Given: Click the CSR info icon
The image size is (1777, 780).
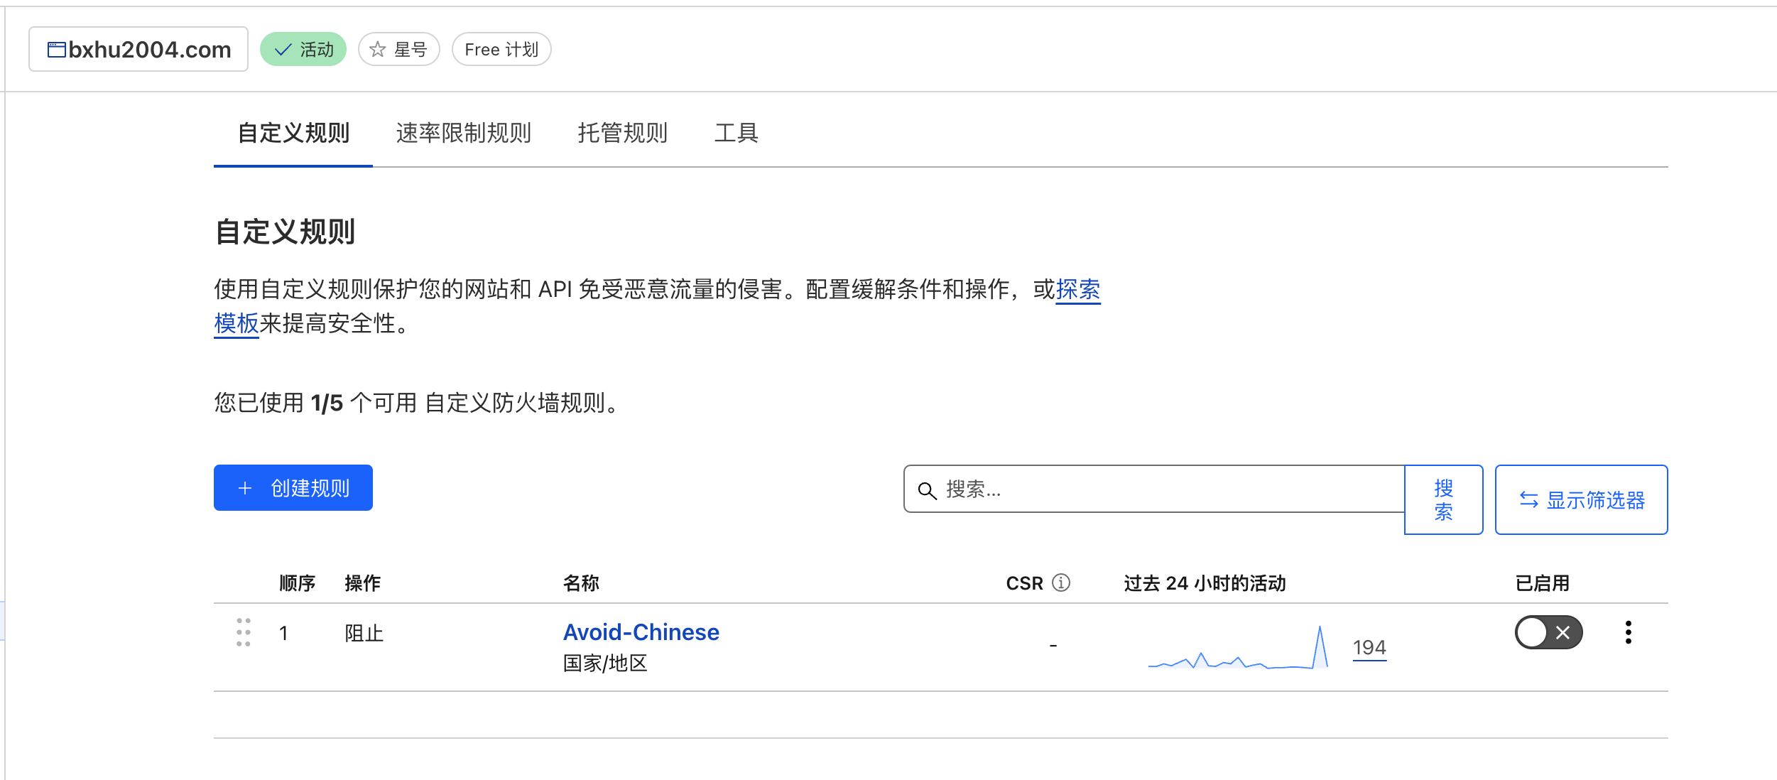Looking at the screenshot, I should coord(1060,583).
